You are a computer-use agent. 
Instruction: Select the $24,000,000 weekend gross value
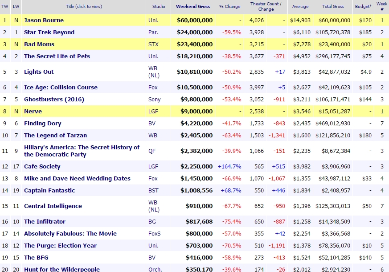[195, 32]
